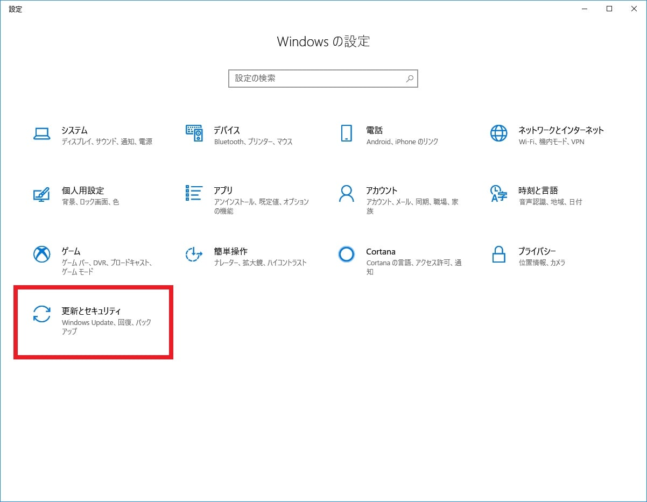The image size is (647, 502).
Task: Click the アプリ list icon
Action: click(194, 193)
